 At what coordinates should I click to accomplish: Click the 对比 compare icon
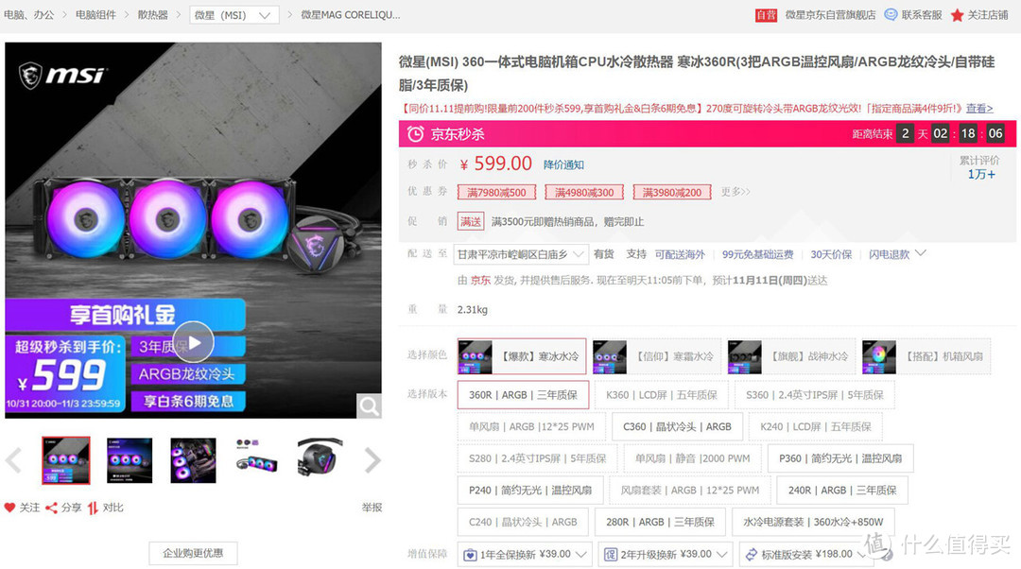(93, 508)
